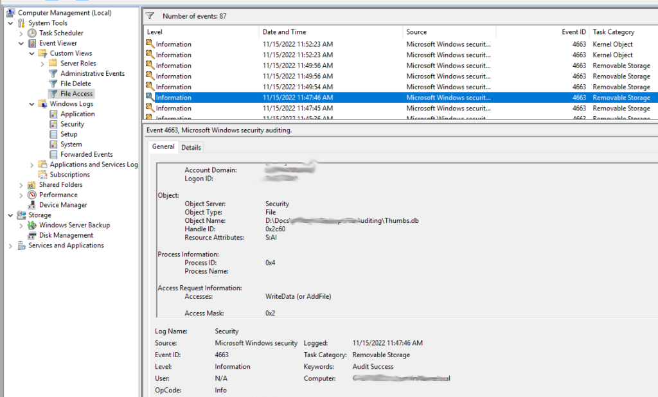Image resolution: width=658 pixels, height=397 pixels.
Task: Open the Security event log
Action: 74,123
